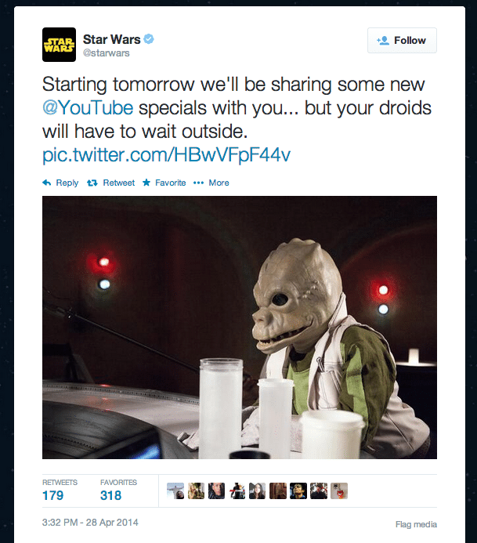The image size is (477, 543).
Task: Click the Star Wars profile avatar
Action: point(59,45)
